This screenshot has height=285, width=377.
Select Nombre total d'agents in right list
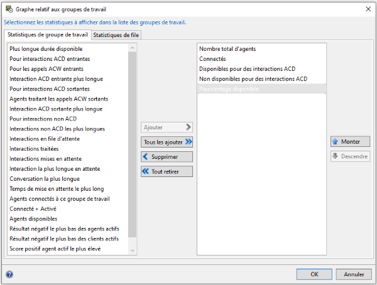[227, 49]
